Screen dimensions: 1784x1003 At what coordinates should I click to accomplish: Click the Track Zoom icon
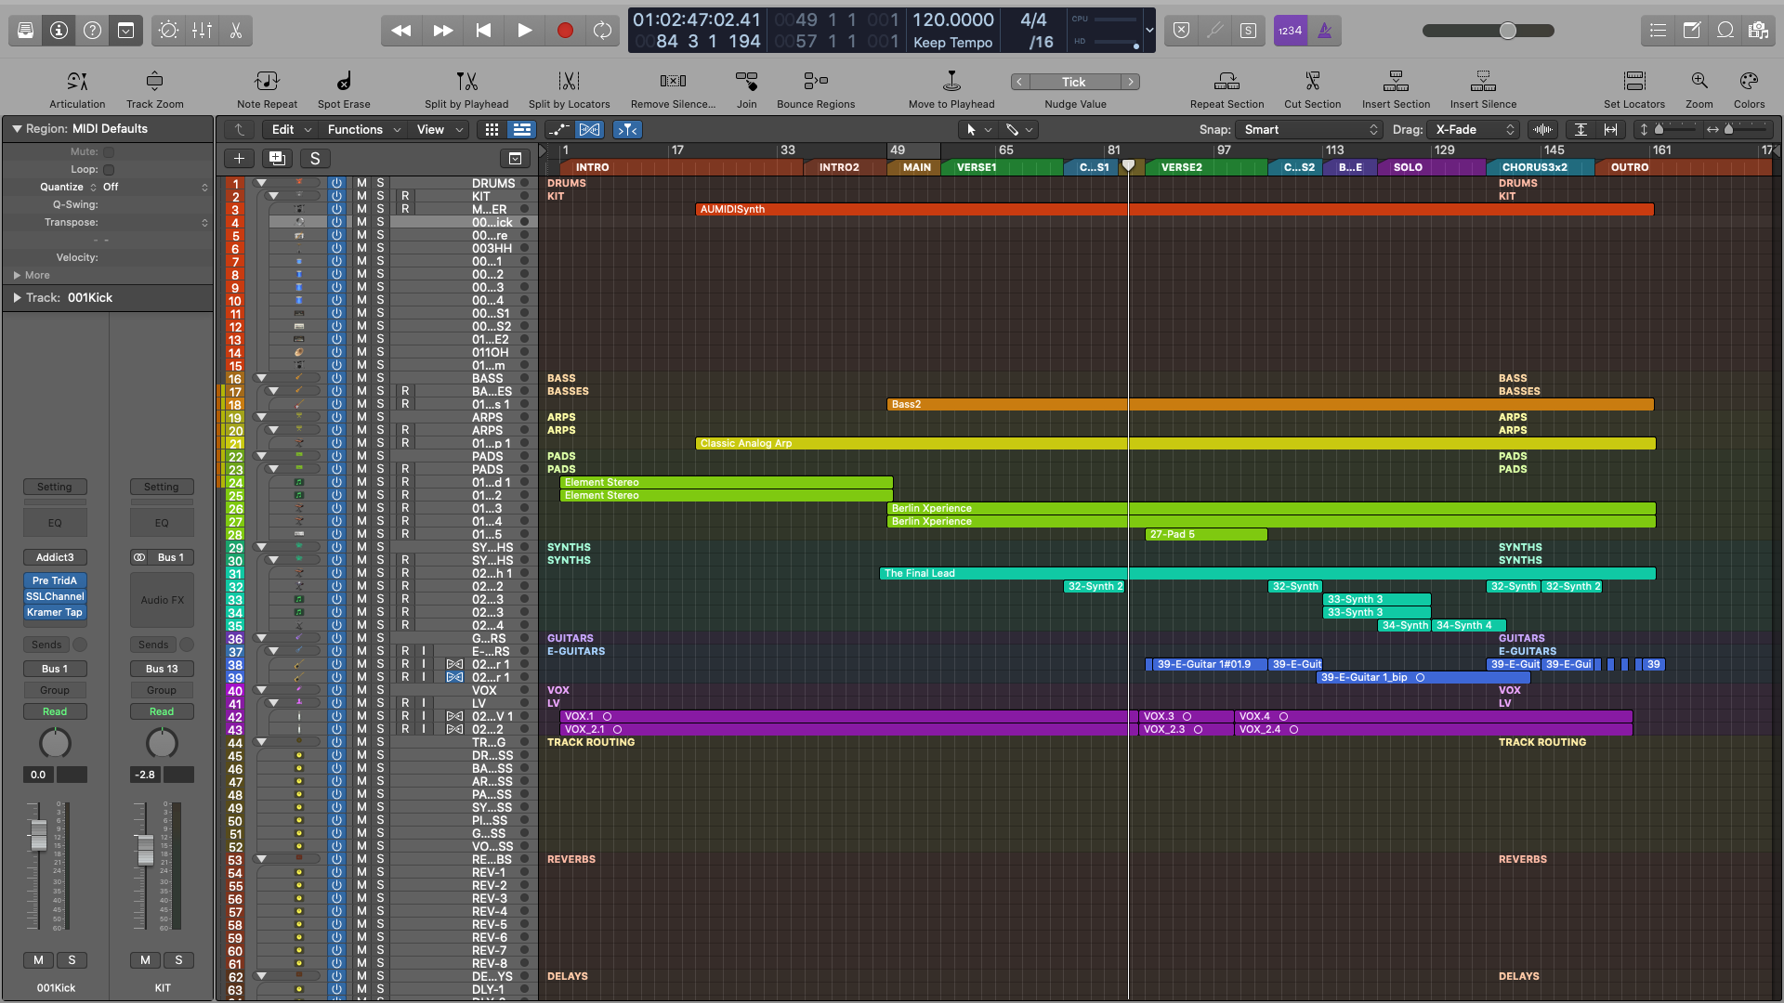[x=155, y=81]
